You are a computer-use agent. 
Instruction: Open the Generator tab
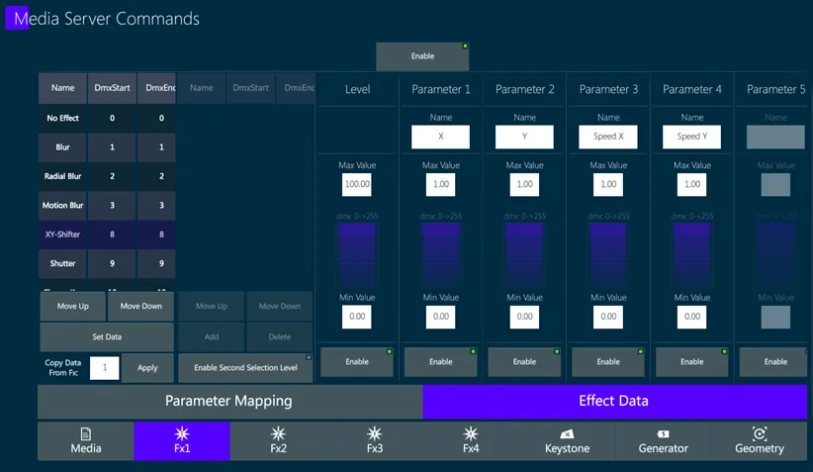[x=663, y=441]
